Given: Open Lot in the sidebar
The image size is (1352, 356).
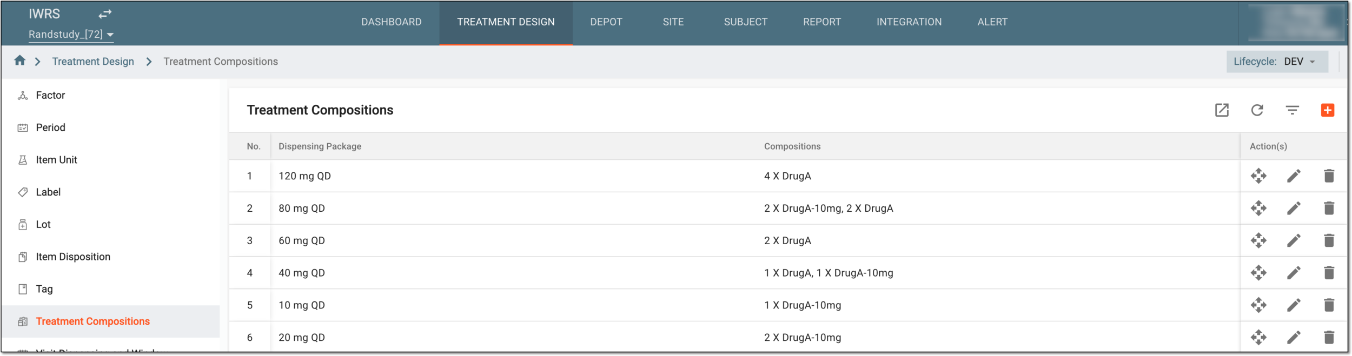Looking at the screenshot, I should coord(110,225).
